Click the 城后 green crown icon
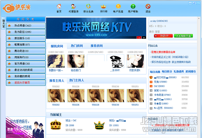The width and height of the screenshot is (202, 138). pyautogui.click(x=99, y=125)
